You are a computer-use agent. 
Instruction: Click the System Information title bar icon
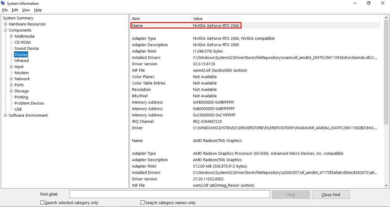pyautogui.click(x=3, y=3)
